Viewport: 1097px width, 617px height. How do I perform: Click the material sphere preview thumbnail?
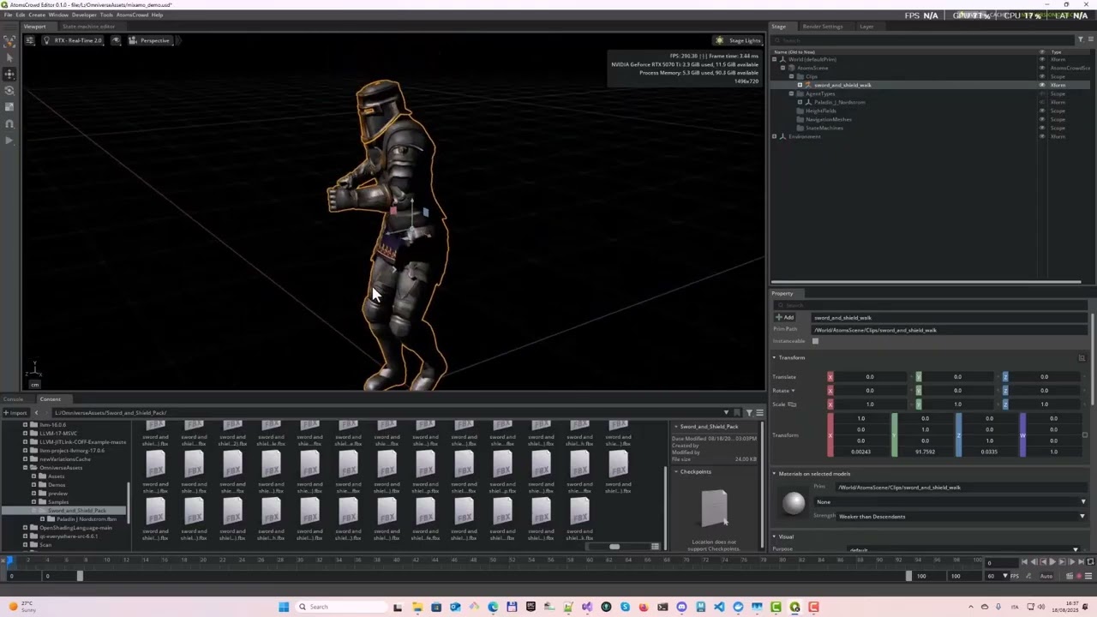coord(794,503)
